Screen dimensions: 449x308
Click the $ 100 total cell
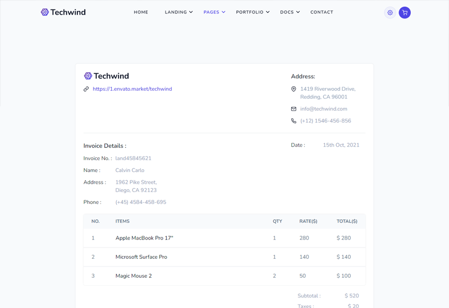click(343, 276)
